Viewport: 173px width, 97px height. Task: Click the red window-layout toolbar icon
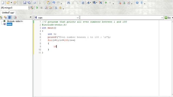point(120,3)
